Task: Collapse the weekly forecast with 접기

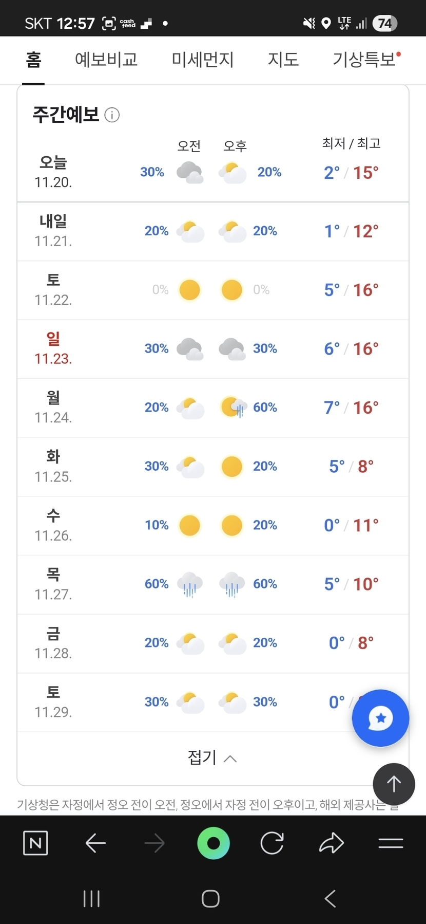Action: (x=212, y=757)
